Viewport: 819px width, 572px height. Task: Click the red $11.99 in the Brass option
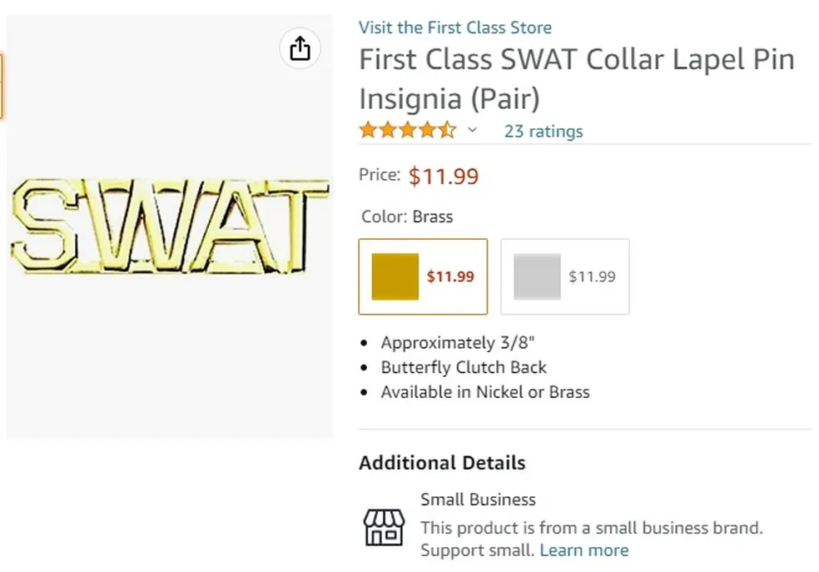[x=450, y=276]
